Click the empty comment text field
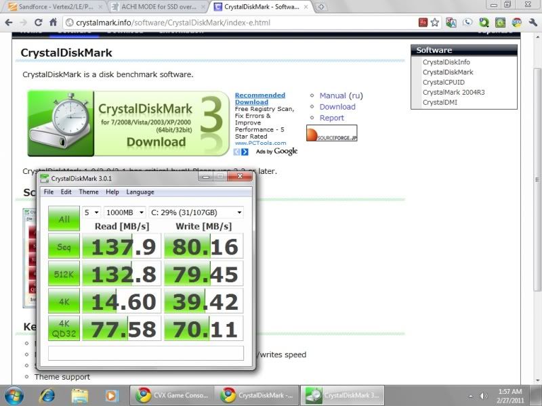 (146, 353)
